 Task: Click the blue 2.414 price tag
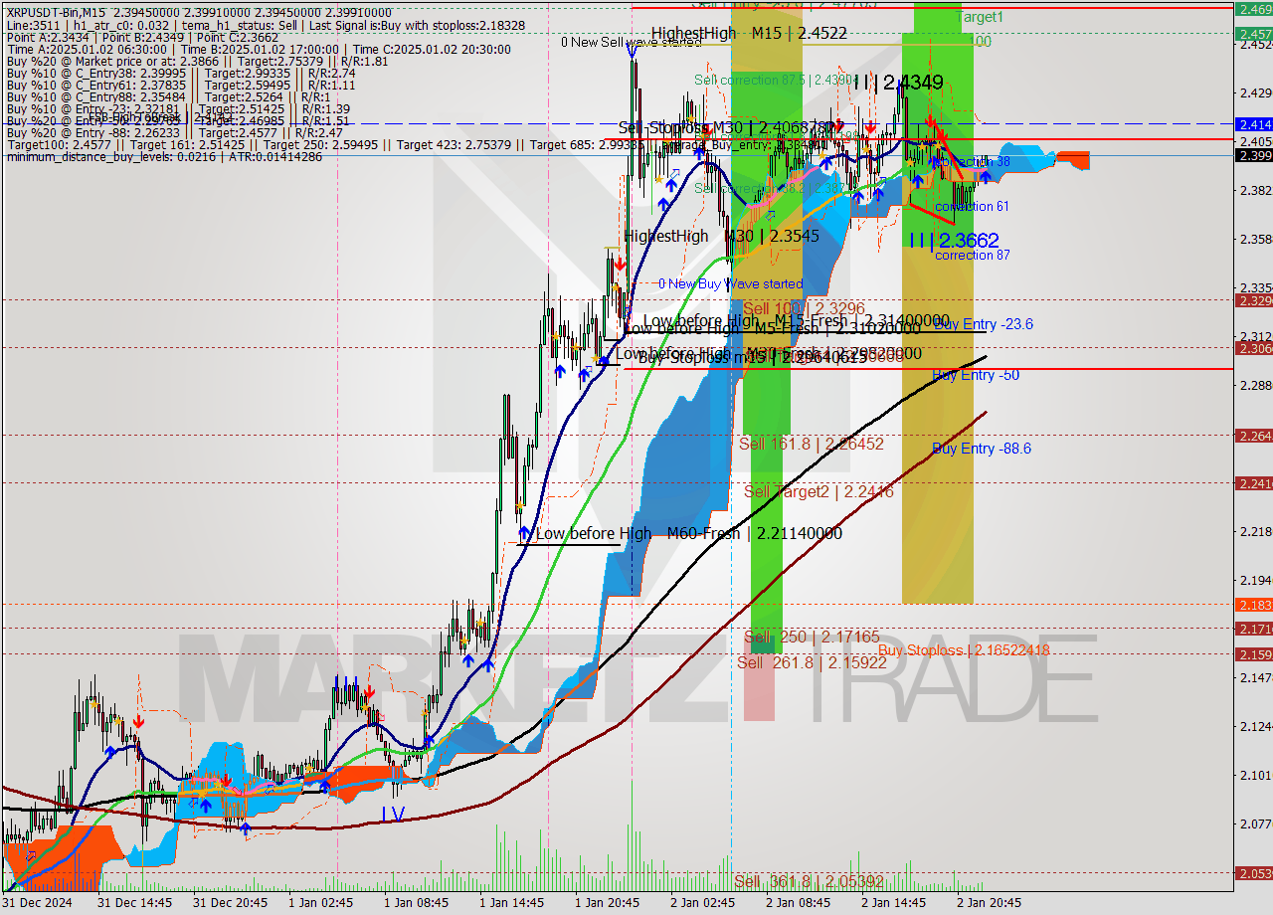(x=1253, y=124)
